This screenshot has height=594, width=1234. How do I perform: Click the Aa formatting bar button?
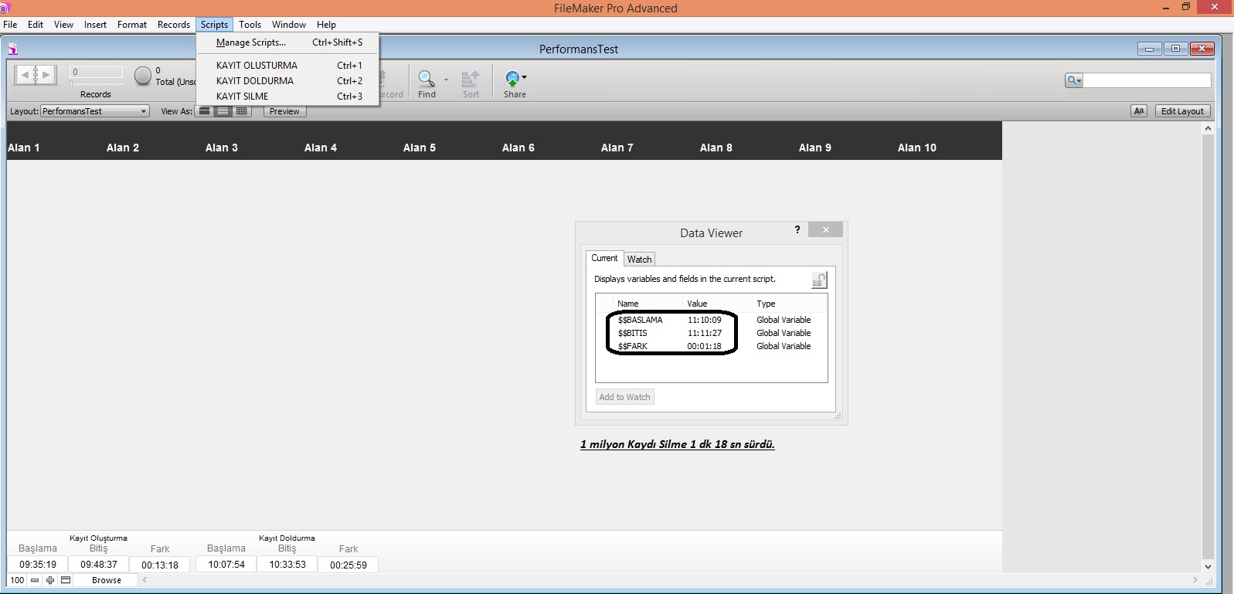coord(1138,111)
